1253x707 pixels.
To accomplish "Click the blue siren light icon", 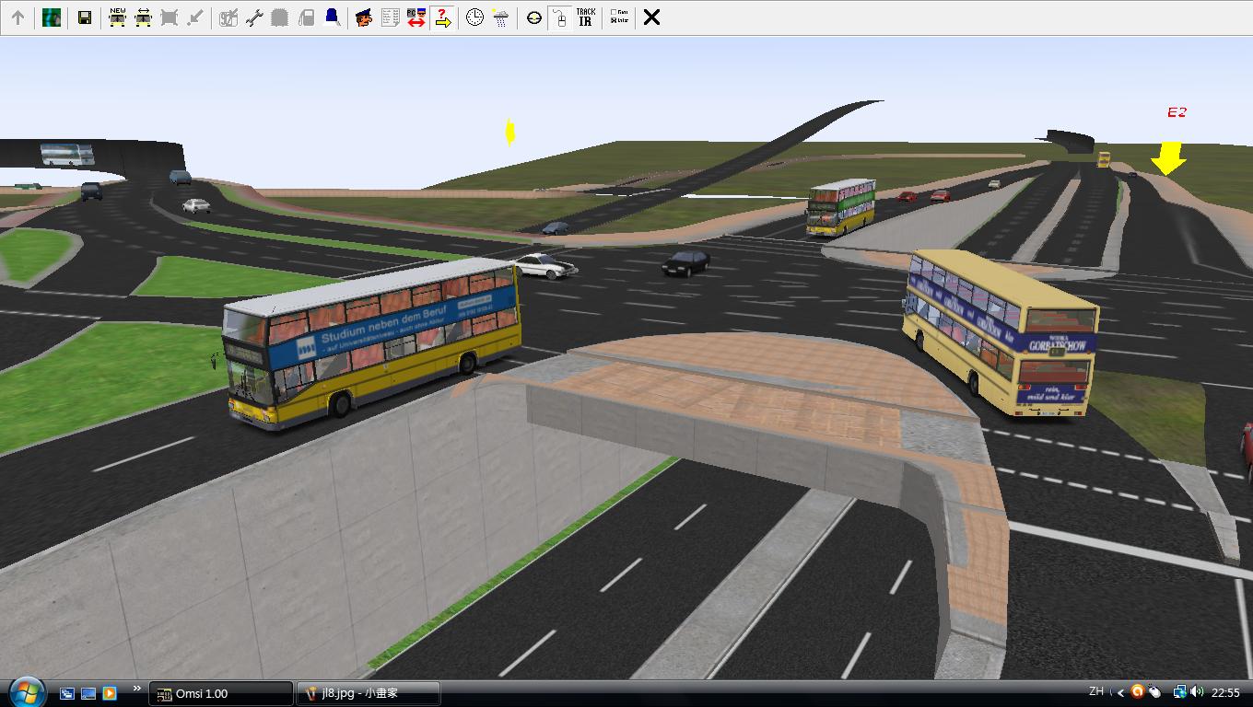I will pyautogui.click(x=332, y=17).
